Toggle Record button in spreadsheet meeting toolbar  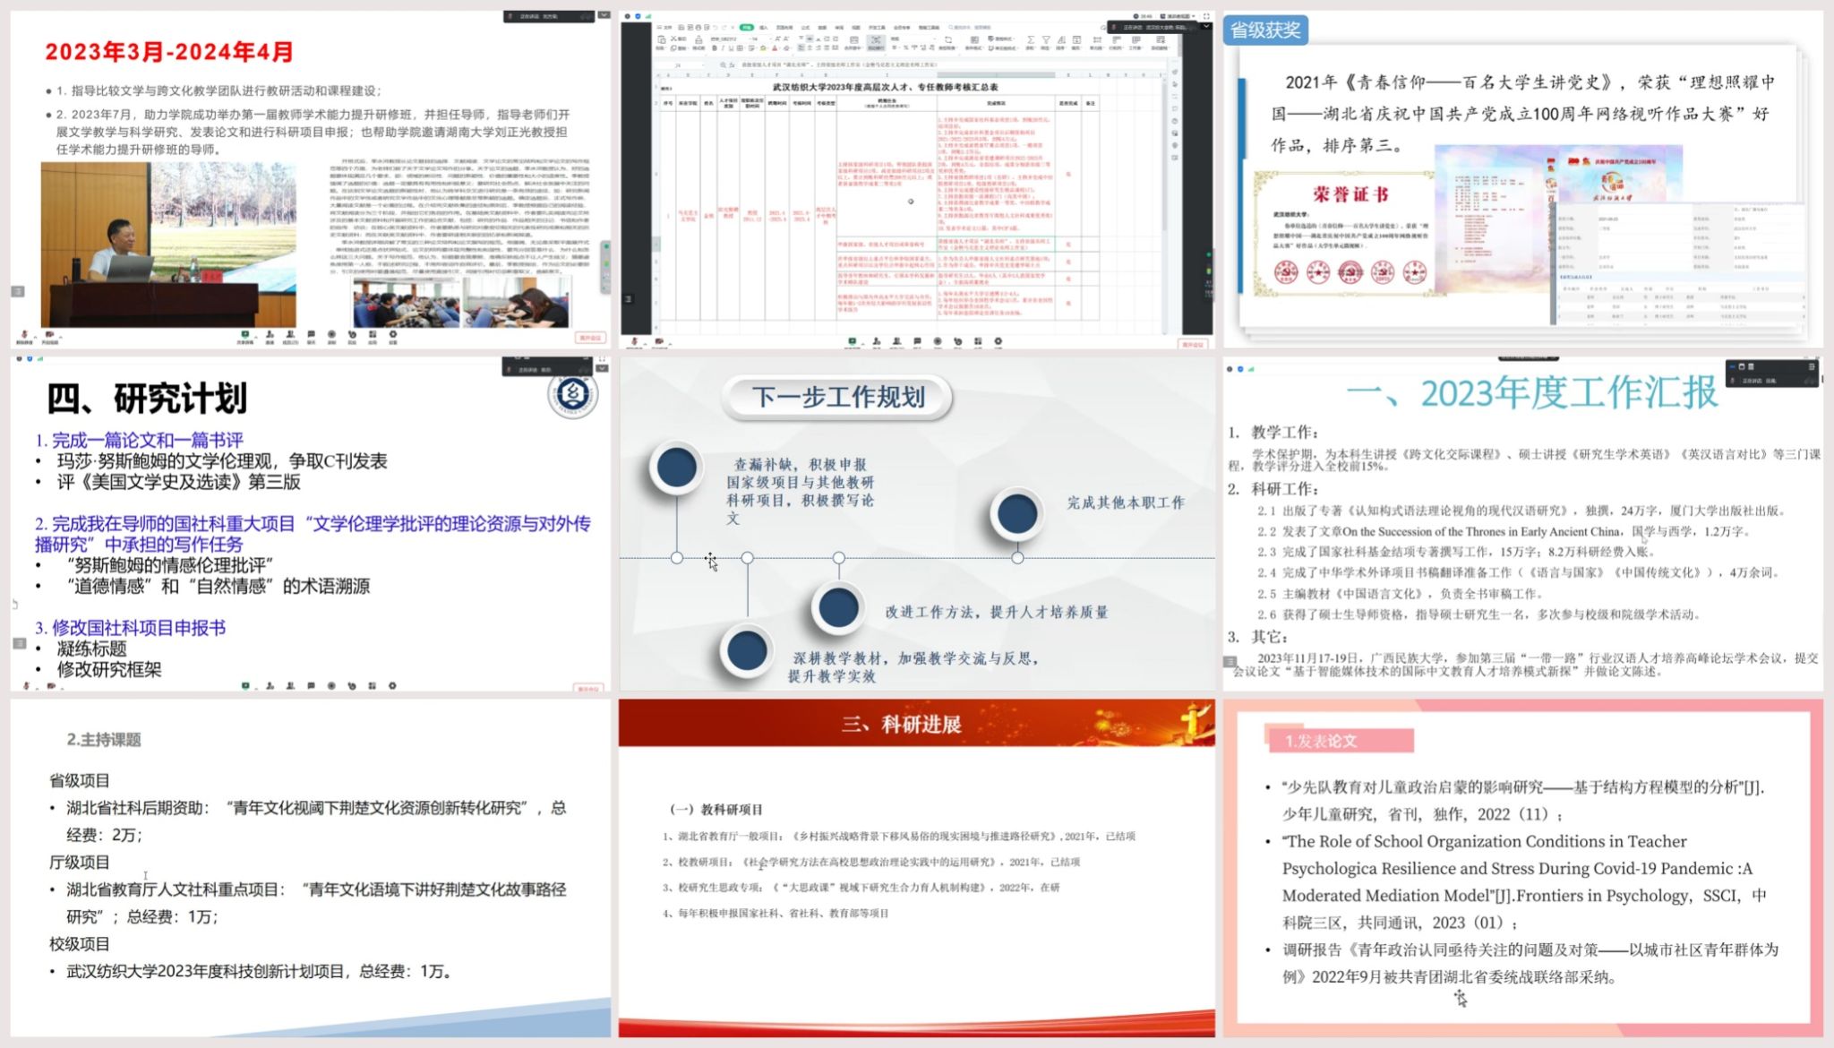pos(938,341)
